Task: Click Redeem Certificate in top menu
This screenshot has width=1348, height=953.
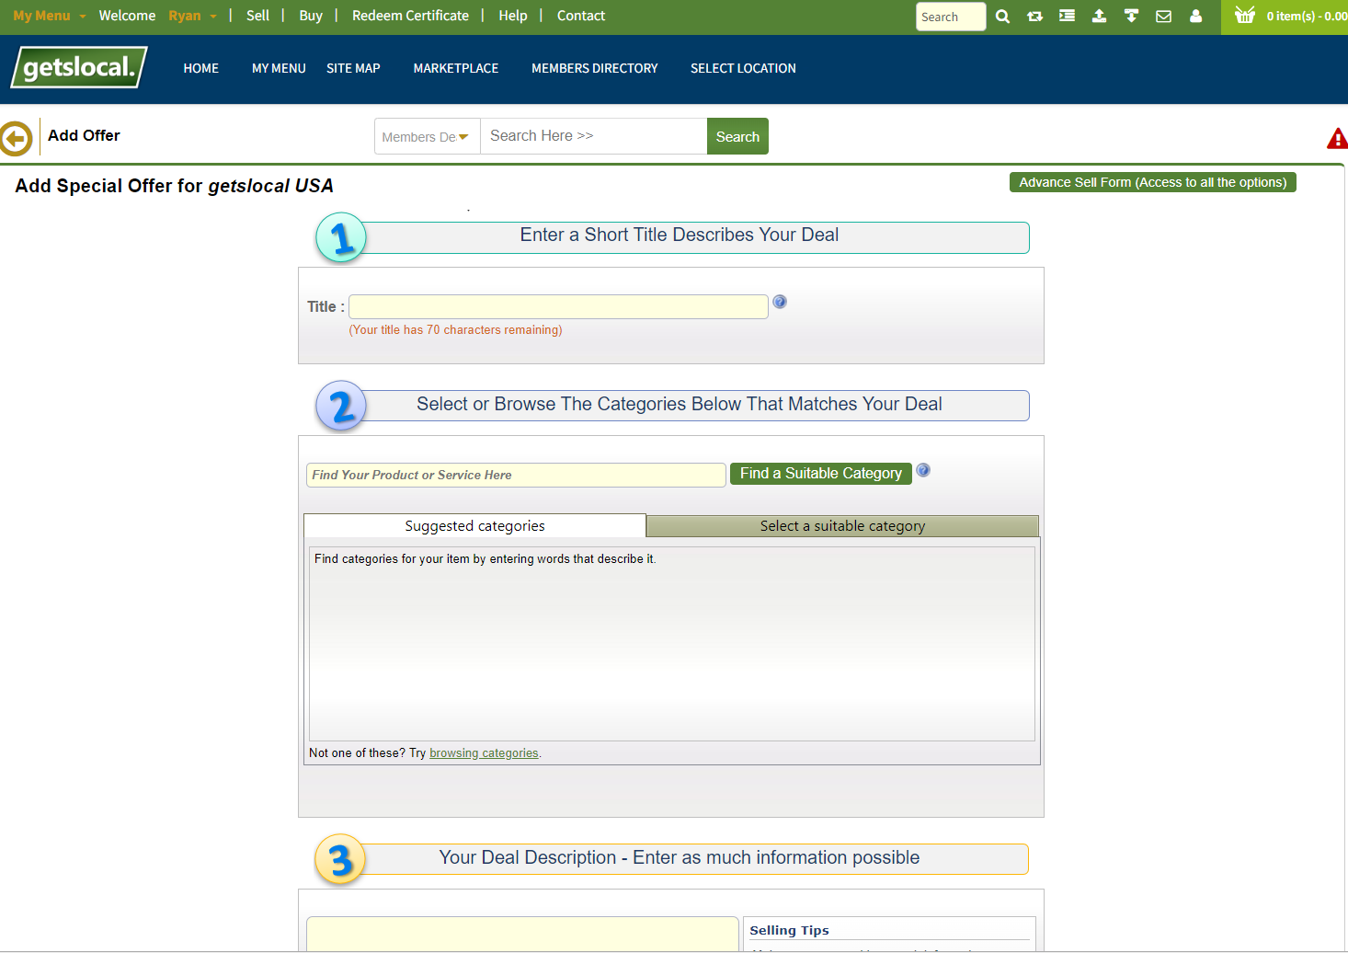Action: tap(410, 16)
